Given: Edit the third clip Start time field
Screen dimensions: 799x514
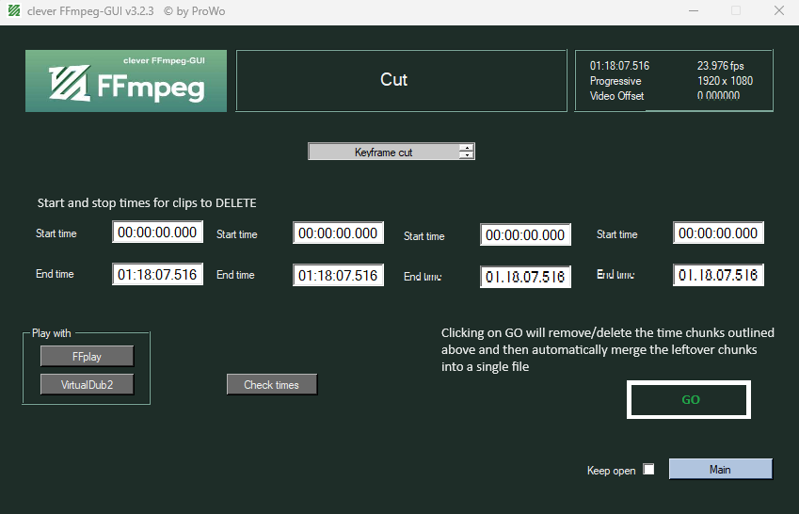Looking at the screenshot, I should pos(525,234).
